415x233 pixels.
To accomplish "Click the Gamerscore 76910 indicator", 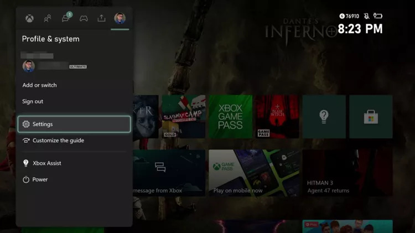I will (349, 16).
